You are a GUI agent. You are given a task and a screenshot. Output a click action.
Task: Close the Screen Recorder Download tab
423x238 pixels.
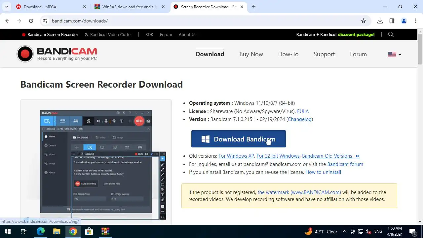(x=242, y=7)
